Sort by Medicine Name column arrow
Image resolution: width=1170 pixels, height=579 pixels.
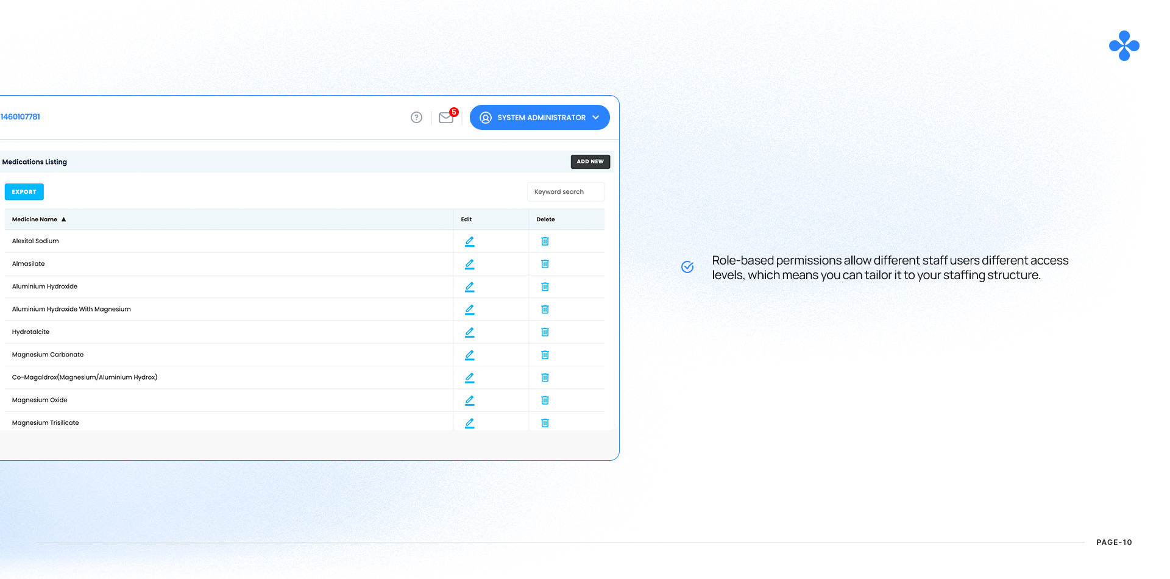[63, 219]
